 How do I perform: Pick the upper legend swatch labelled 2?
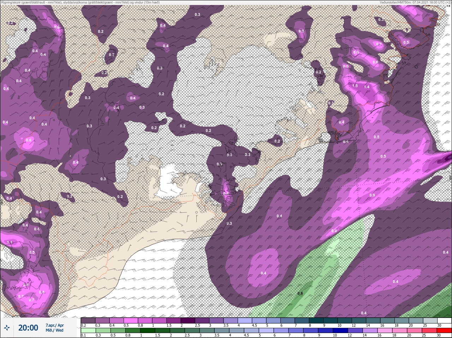tap(188, 320)
